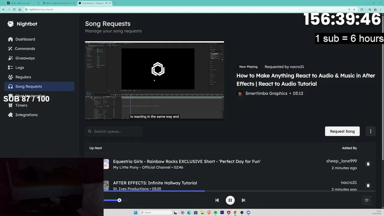Open the queue options three-dot menu
The image size is (384, 216).
[x=370, y=131]
